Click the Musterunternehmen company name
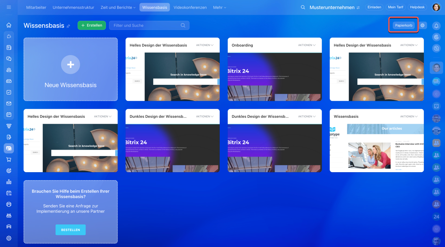 pyautogui.click(x=332, y=7)
